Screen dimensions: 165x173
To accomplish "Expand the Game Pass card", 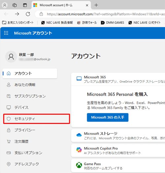I will pos(118,166).
